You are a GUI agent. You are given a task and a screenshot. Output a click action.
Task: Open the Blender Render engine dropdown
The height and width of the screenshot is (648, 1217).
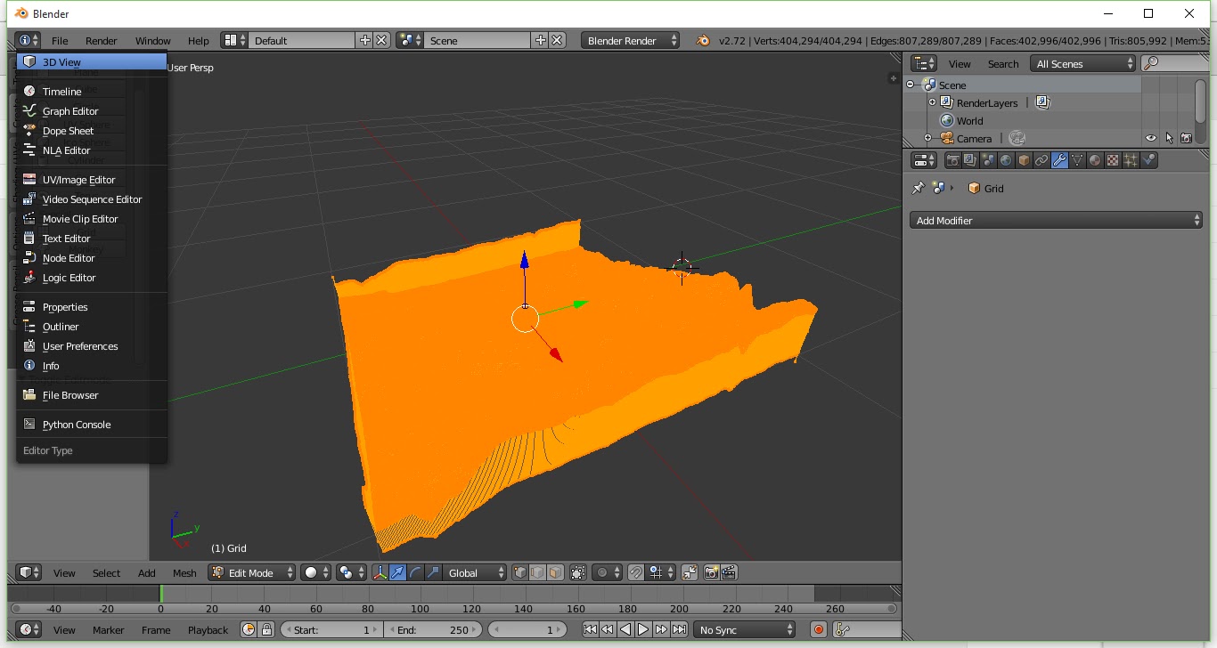(x=631, y=40)
